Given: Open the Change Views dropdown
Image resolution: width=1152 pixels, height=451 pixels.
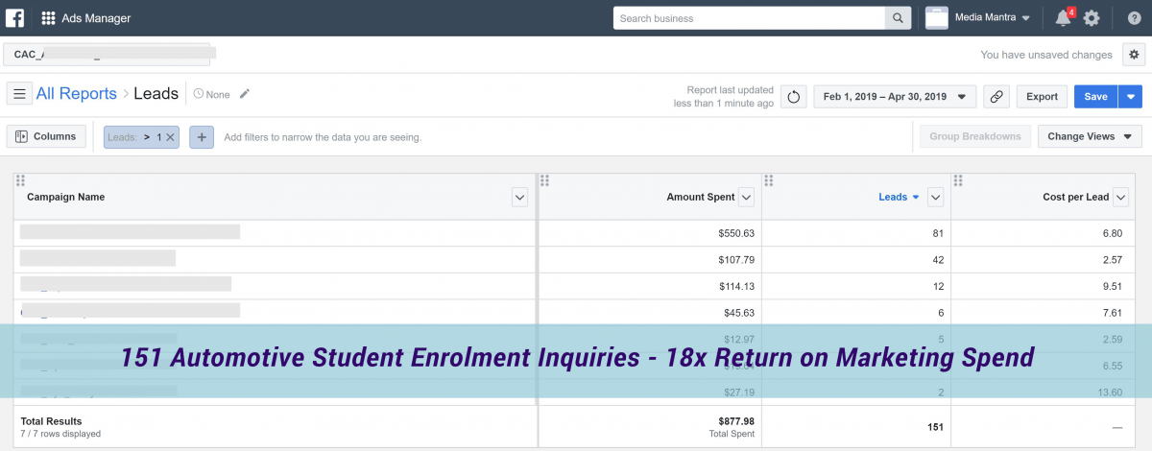Looking at the screenshot, I should click(x=1090, y=136).
